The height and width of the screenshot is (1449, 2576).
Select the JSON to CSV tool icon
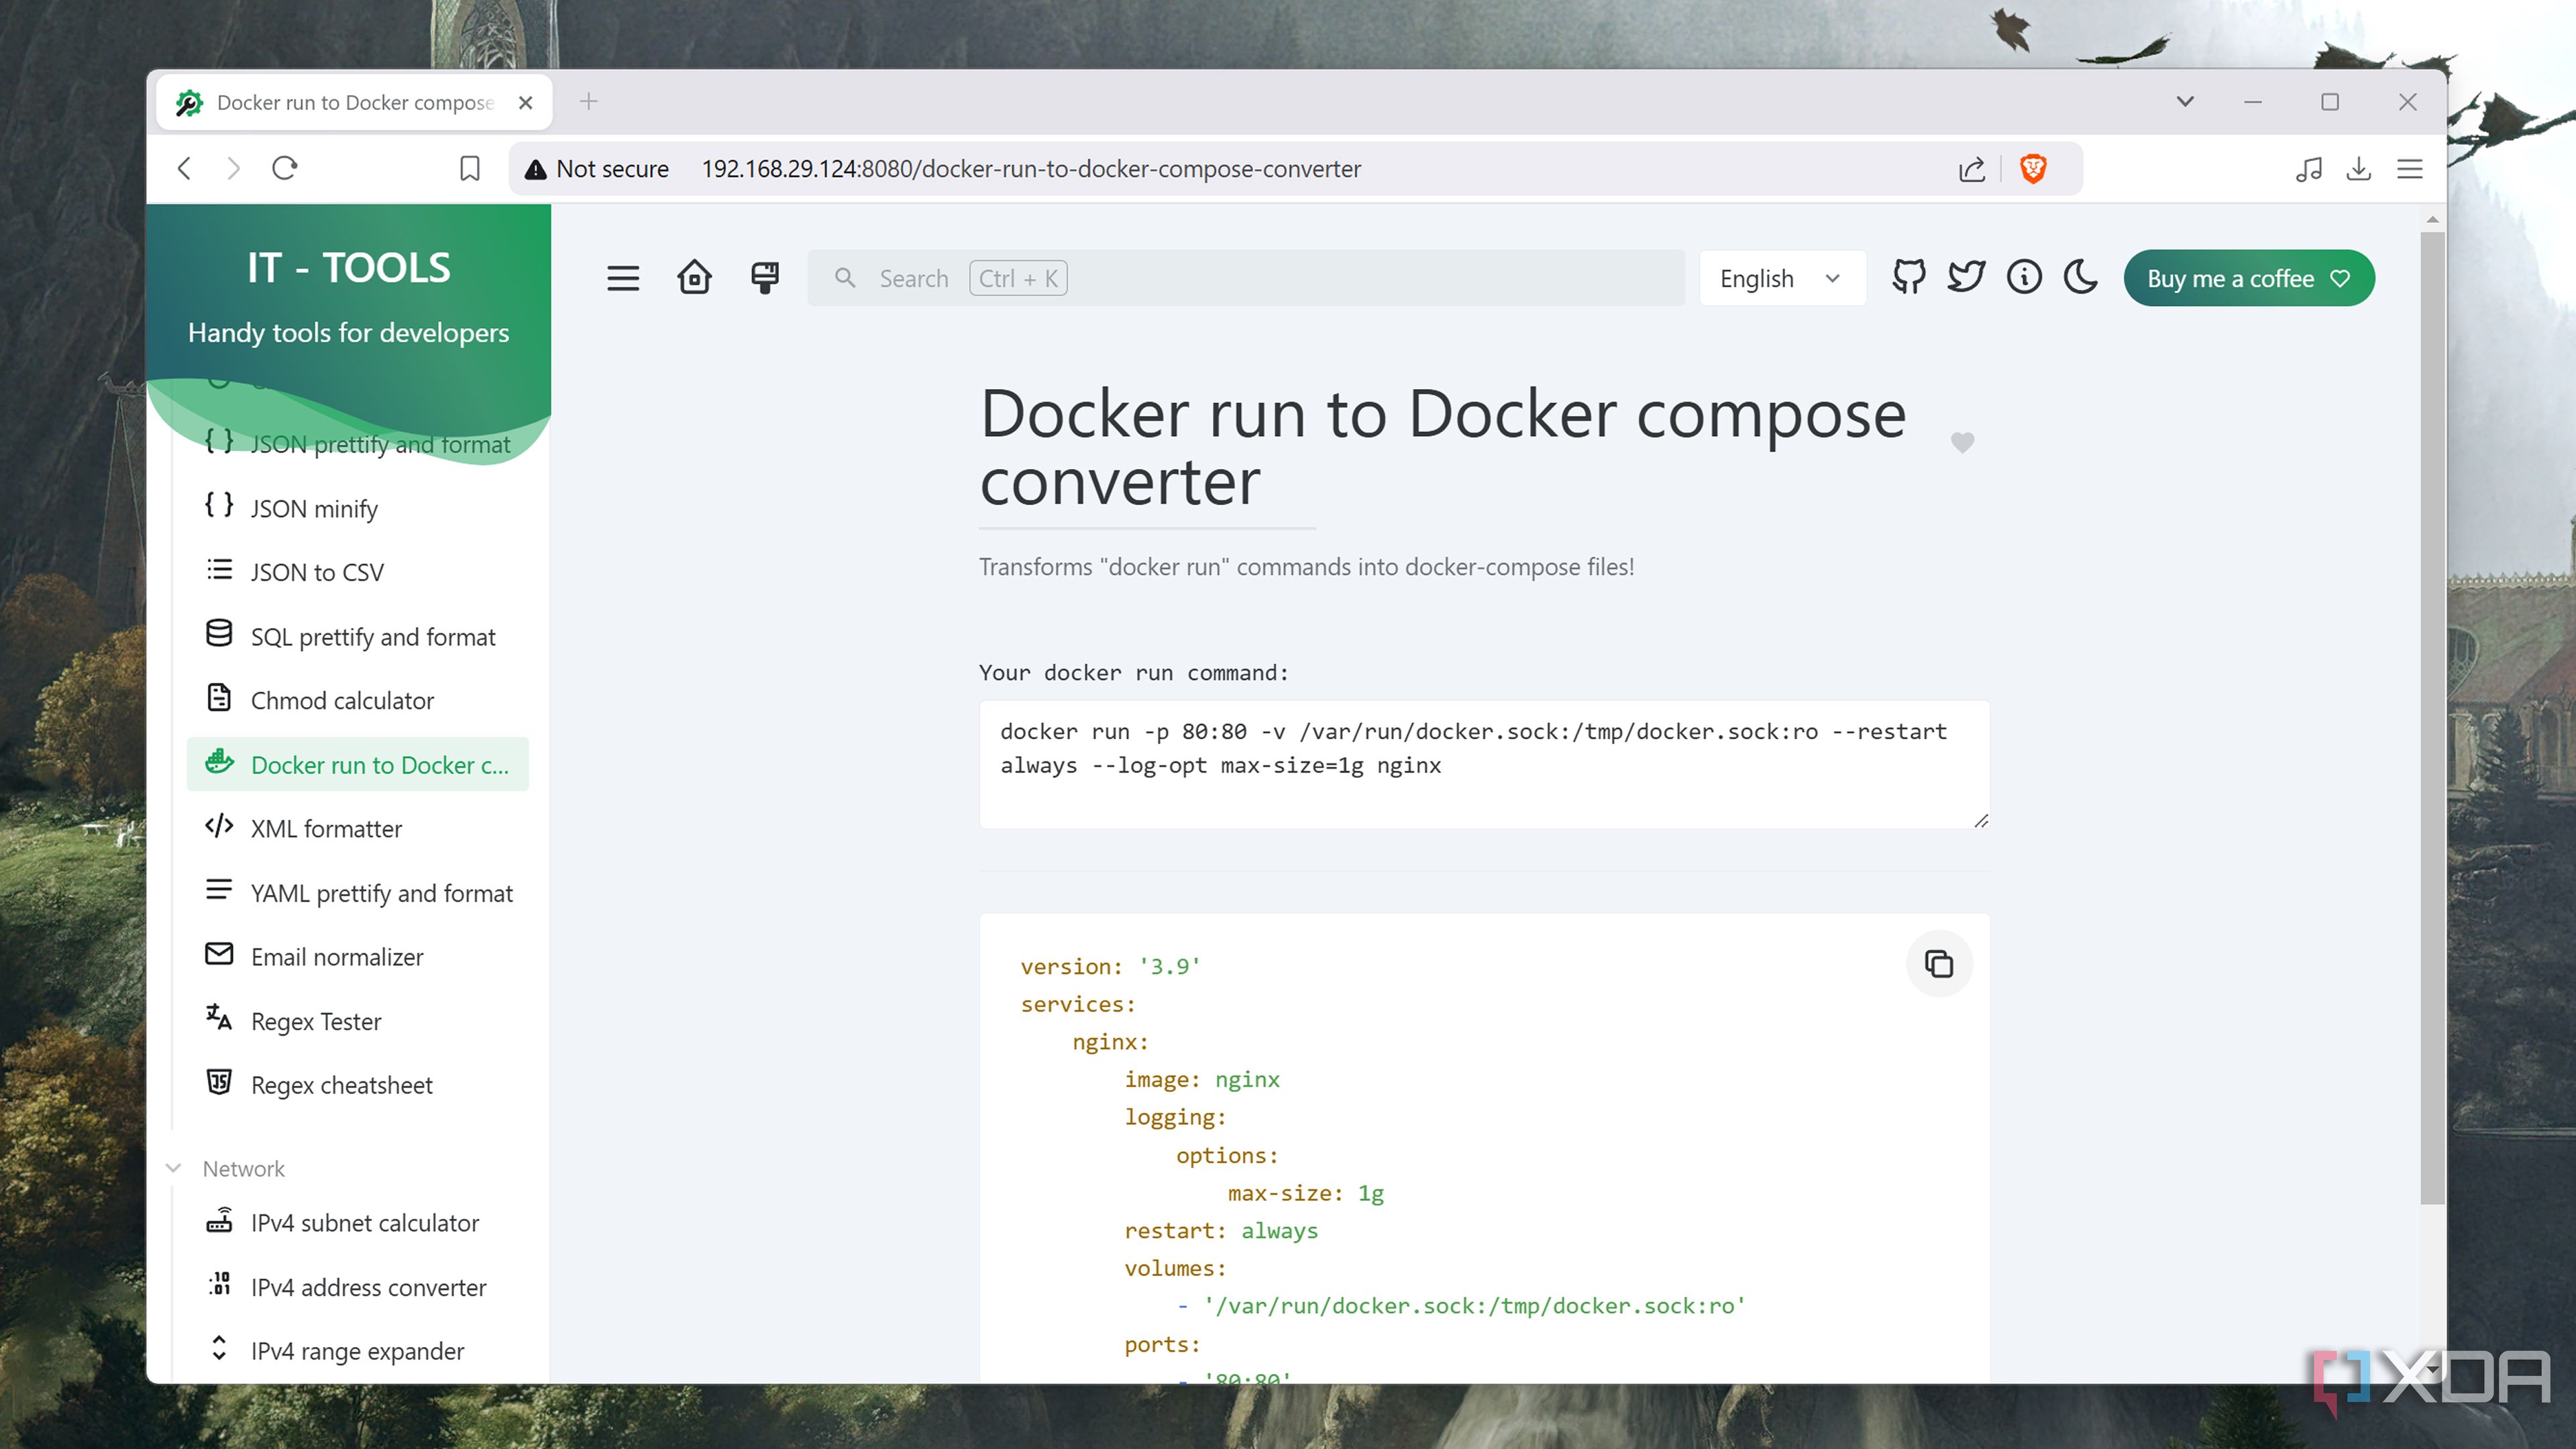click(219, 571)
